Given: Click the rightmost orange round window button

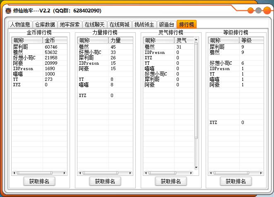Looking at the screenshot, I should (x=267, y=10).
